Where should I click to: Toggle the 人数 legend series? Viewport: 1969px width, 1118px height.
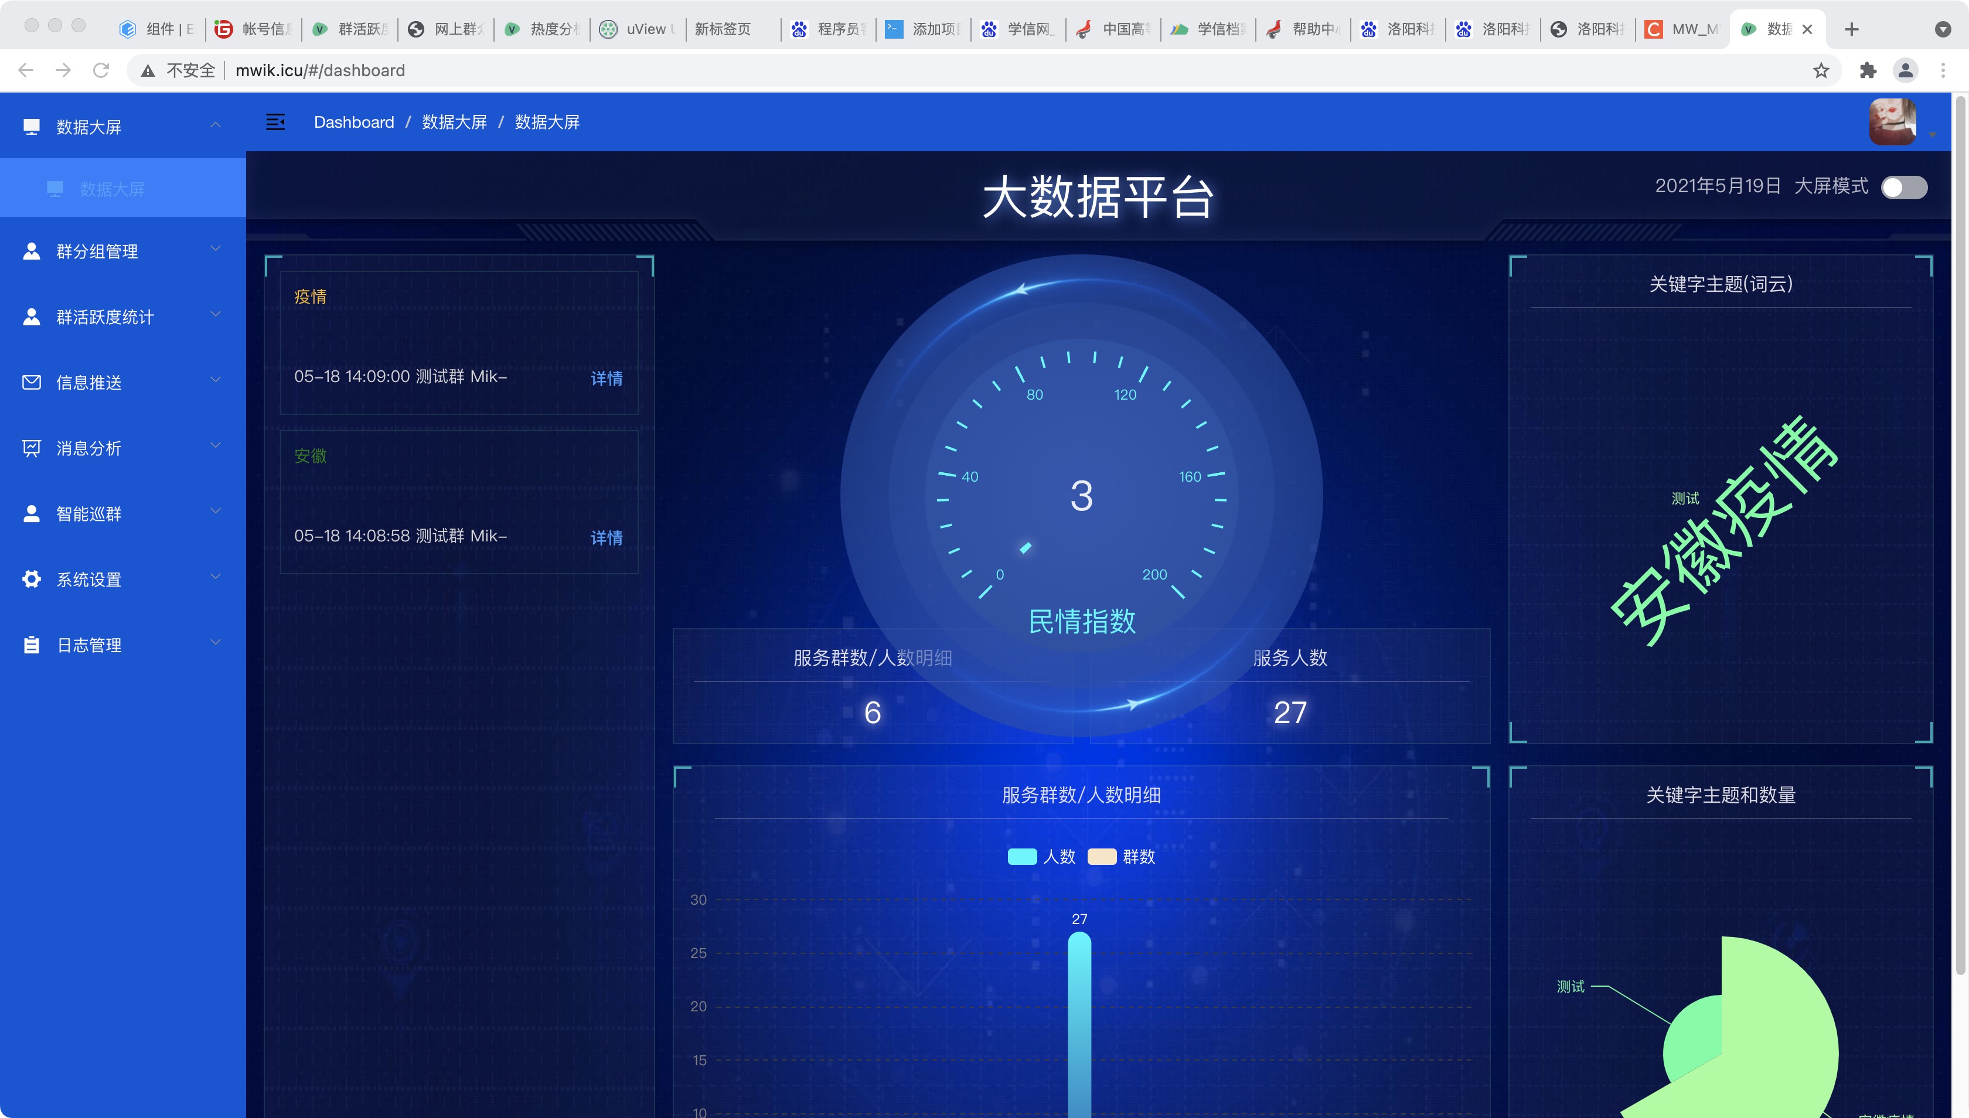click(1041, 857)
